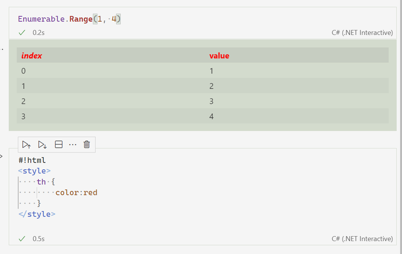The image size is (402, 254).
Task: Click the Execute Below cell icon
Action: (x=42, y=144)
